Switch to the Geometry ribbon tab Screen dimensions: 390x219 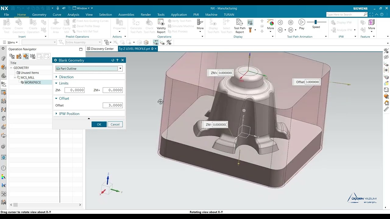coord(39,15)
